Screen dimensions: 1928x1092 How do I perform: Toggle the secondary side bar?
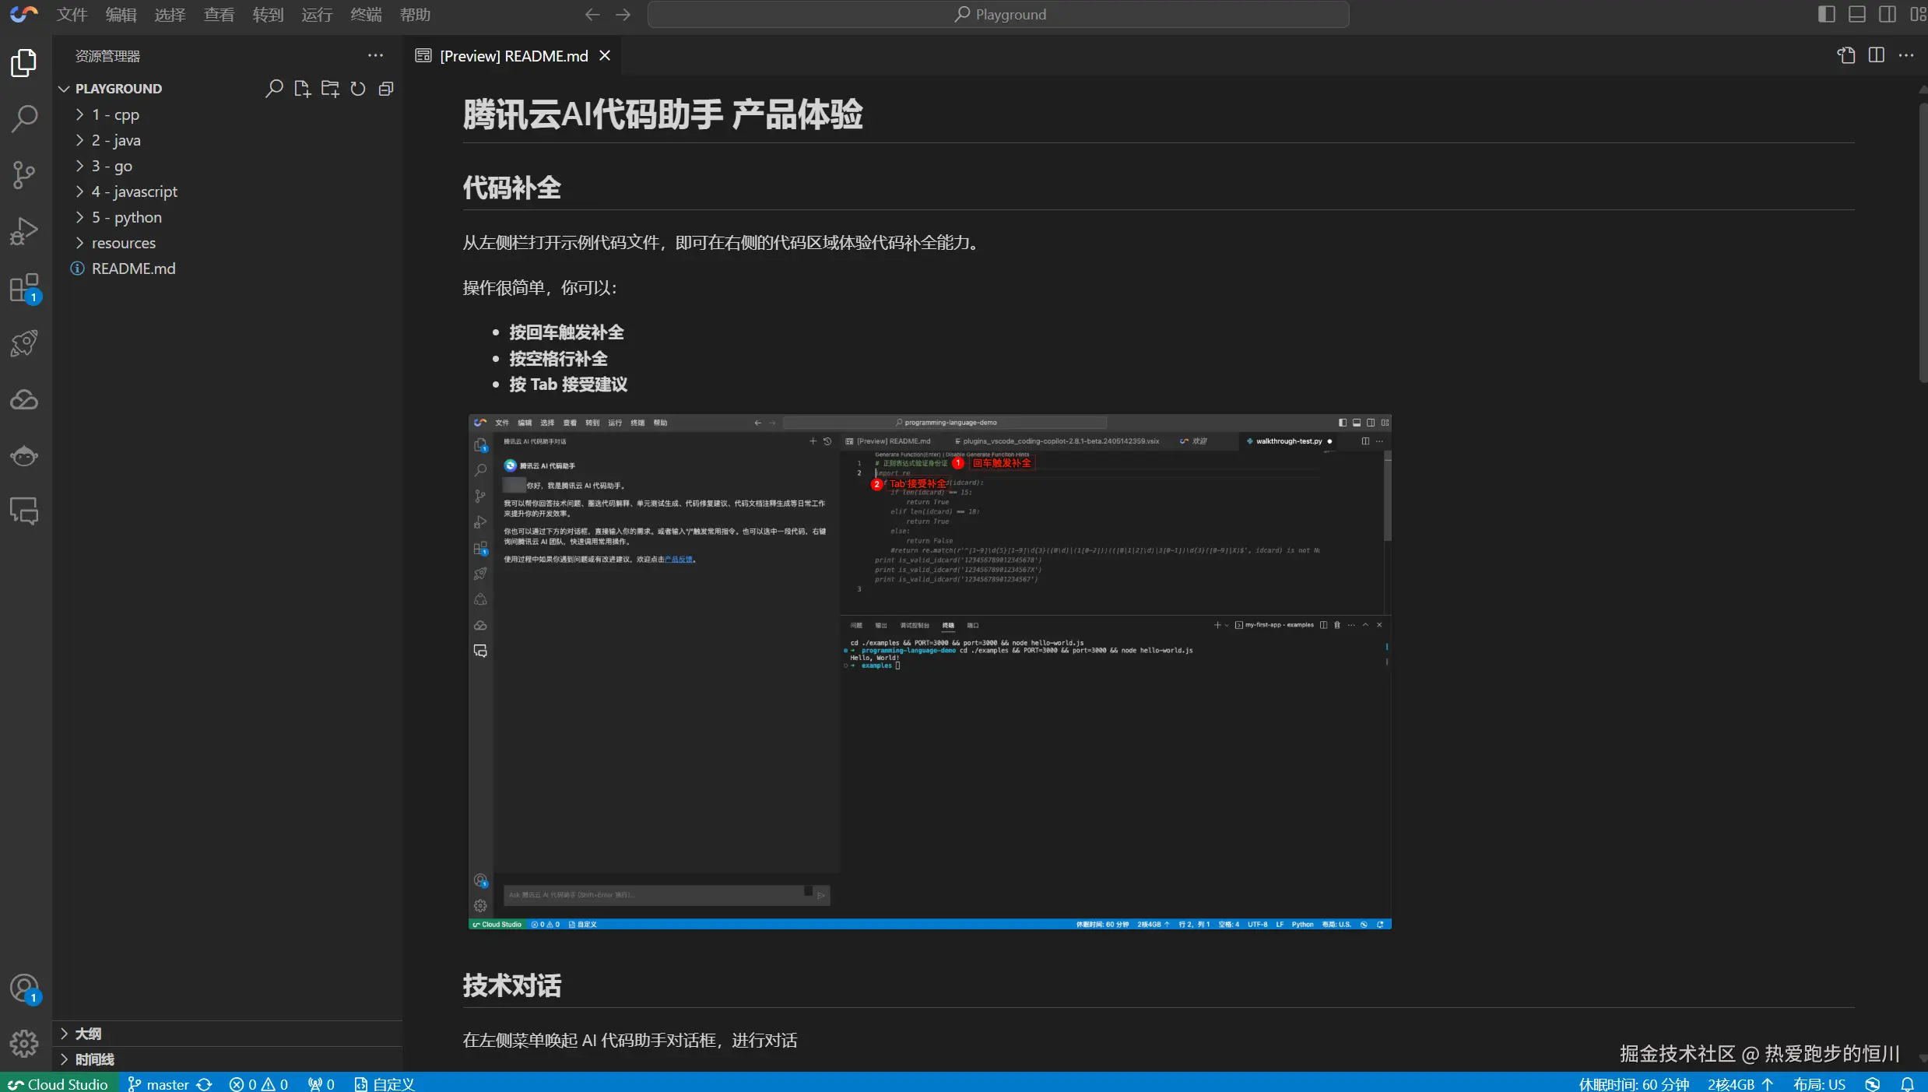click(x=1888, y=14)
